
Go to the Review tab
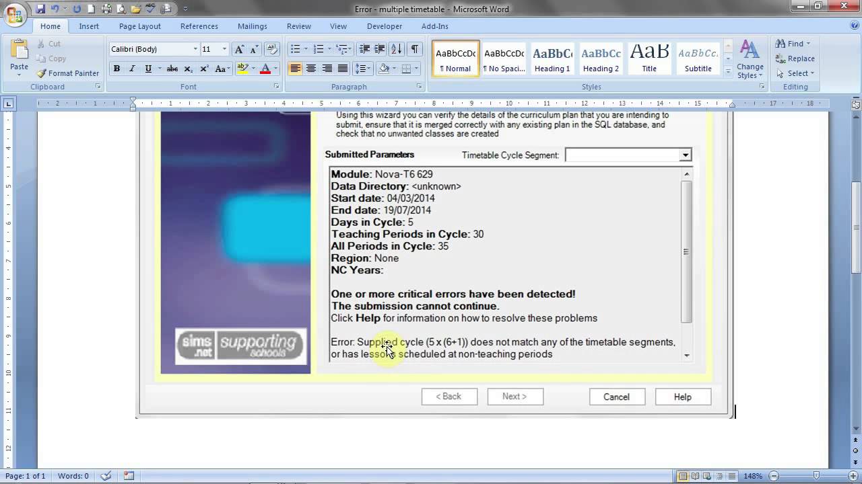(299, 26)
